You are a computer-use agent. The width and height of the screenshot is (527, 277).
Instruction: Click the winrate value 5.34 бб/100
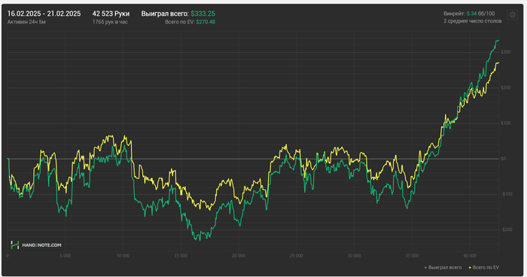click(x=480, y=14)
